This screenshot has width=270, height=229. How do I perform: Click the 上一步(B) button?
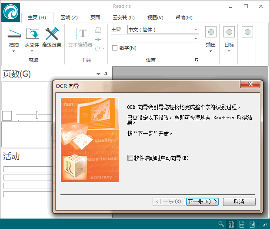pos(169,202)
